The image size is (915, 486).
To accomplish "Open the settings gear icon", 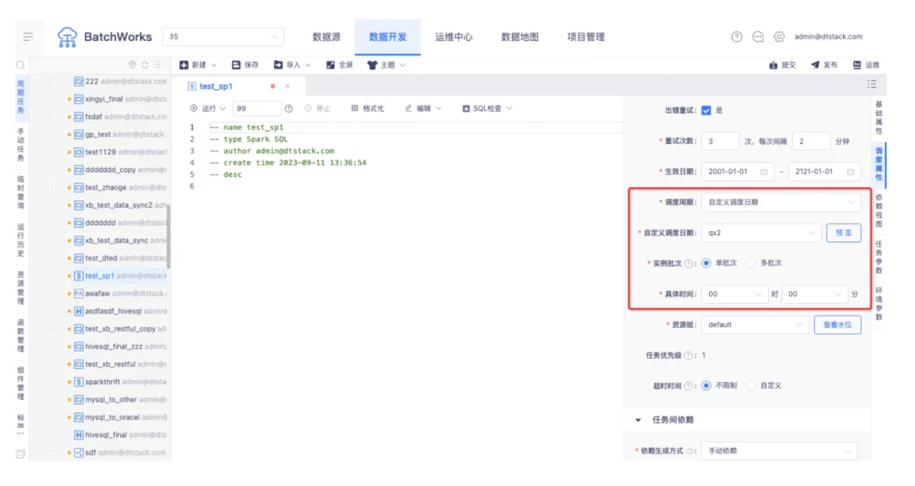I will (779, 37).
